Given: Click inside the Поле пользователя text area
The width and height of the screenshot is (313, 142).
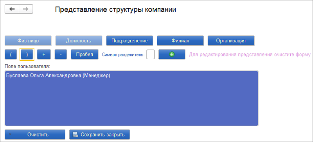Looking at the screenshot, I should [x=131, y=98].
